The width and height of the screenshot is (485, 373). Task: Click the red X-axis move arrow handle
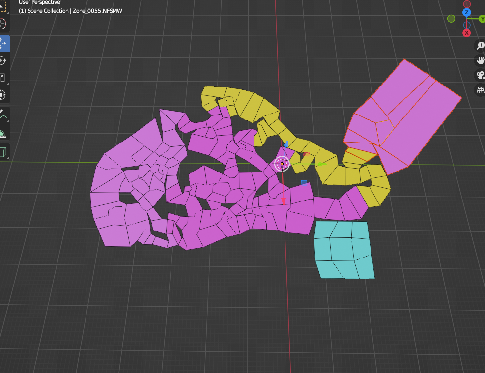284,201
